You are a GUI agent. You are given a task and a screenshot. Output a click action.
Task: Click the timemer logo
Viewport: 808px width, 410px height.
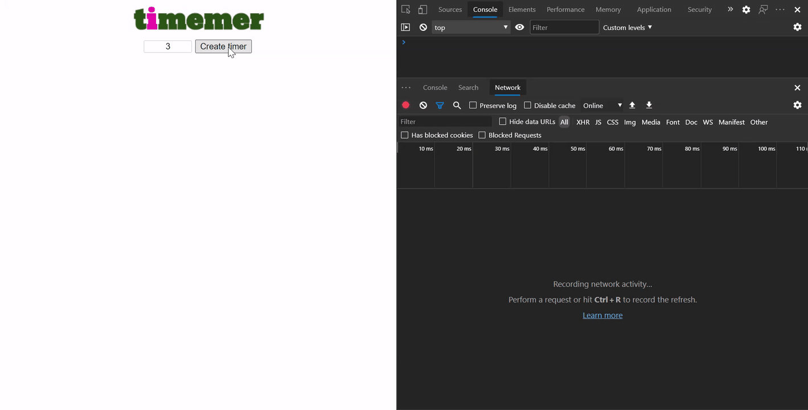pyautogui.click(x=199, y=19)
